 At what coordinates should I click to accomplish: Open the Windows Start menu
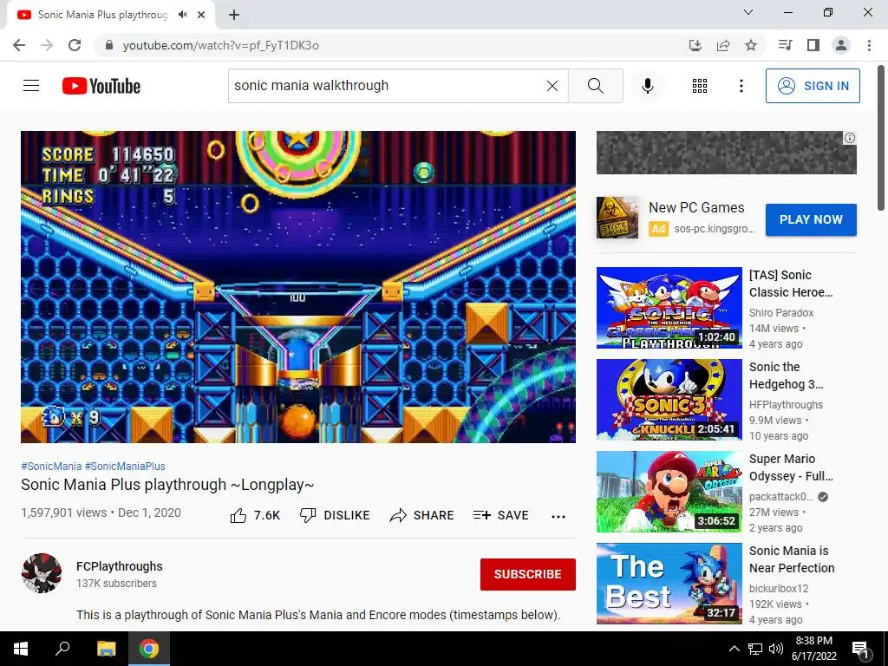21,649
